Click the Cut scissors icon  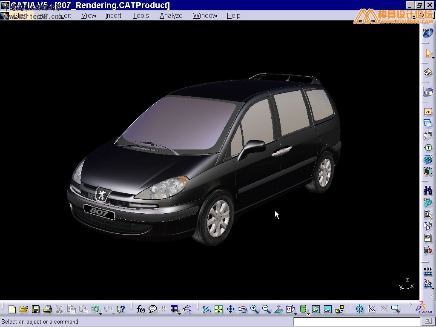point(59,309)
